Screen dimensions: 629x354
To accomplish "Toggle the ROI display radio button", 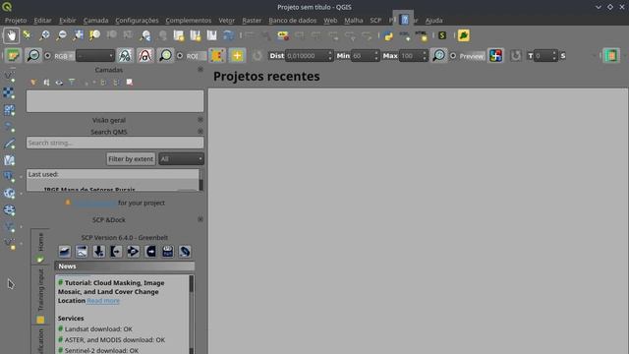I will point(180,56).
